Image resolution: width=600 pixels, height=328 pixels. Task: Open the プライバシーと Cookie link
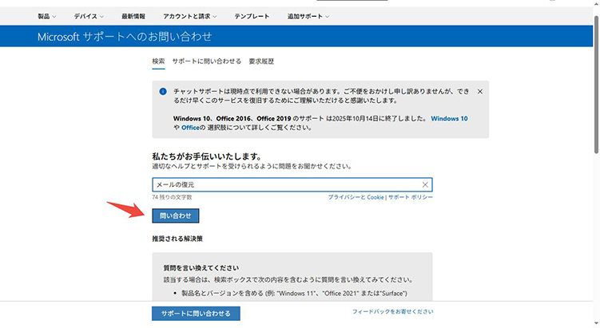click(356, 197)
